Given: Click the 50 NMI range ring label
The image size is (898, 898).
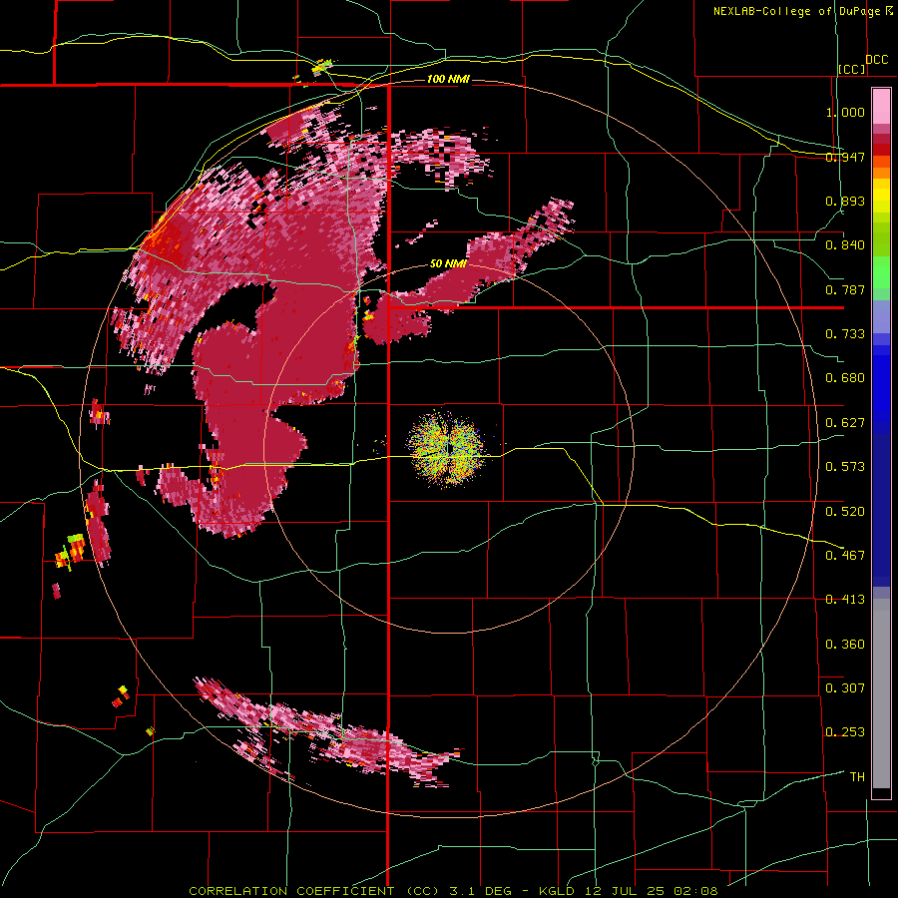Looking at the screenshot, I should 448,264.
